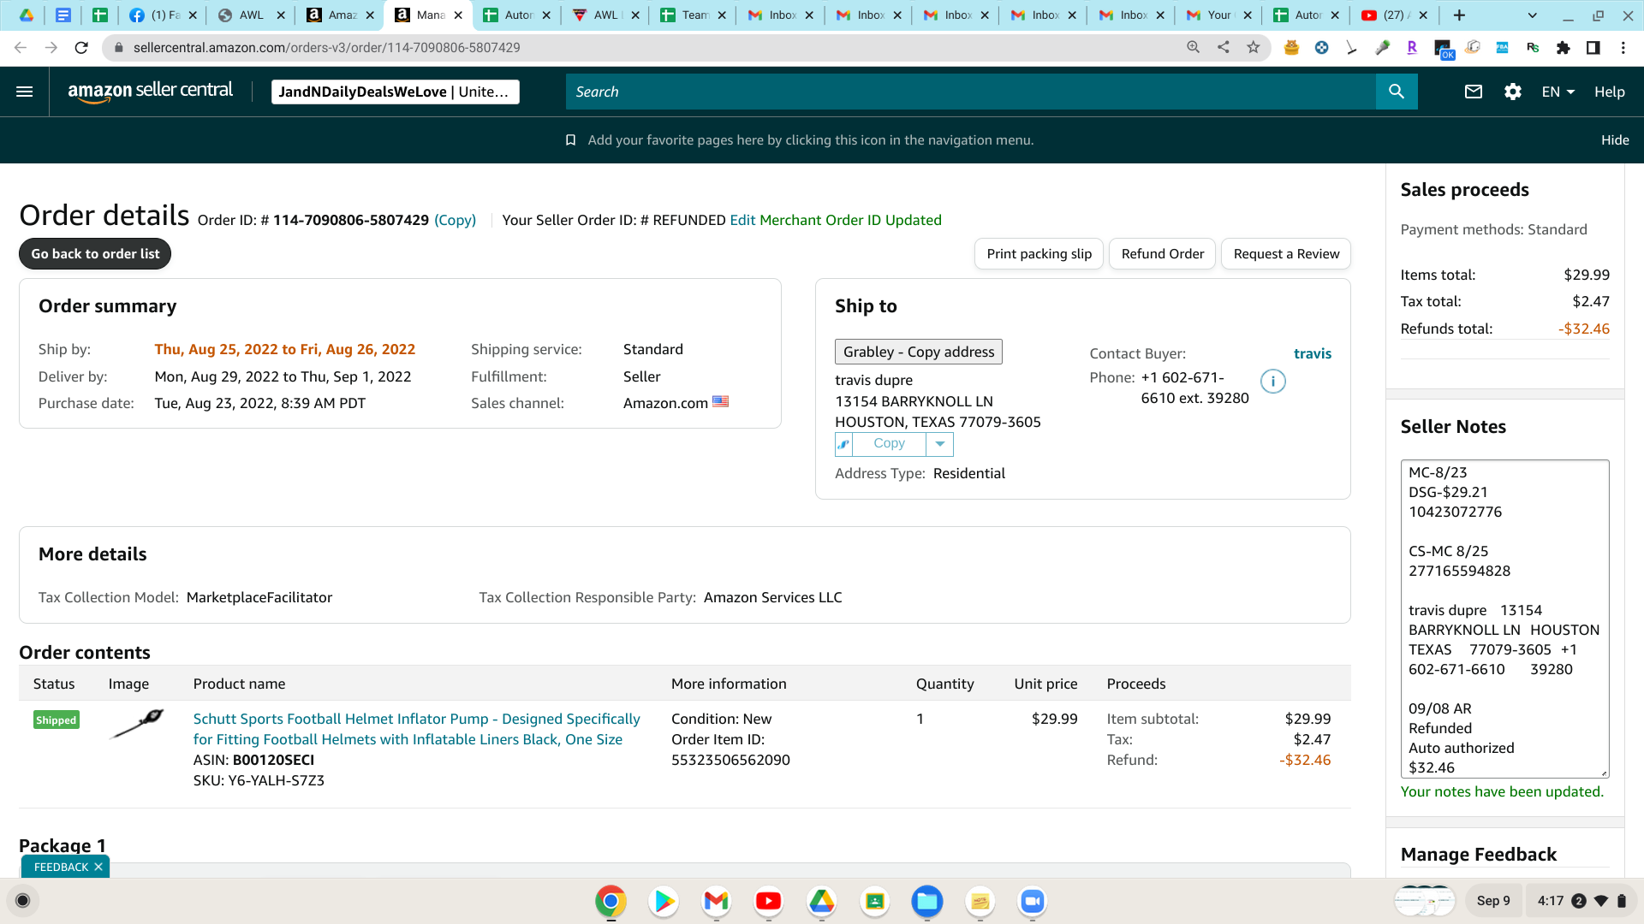The width and height of the screenshot is (1644, 924).
Task: Bookmark this page with the star icon
Action: pos(1254,48)
